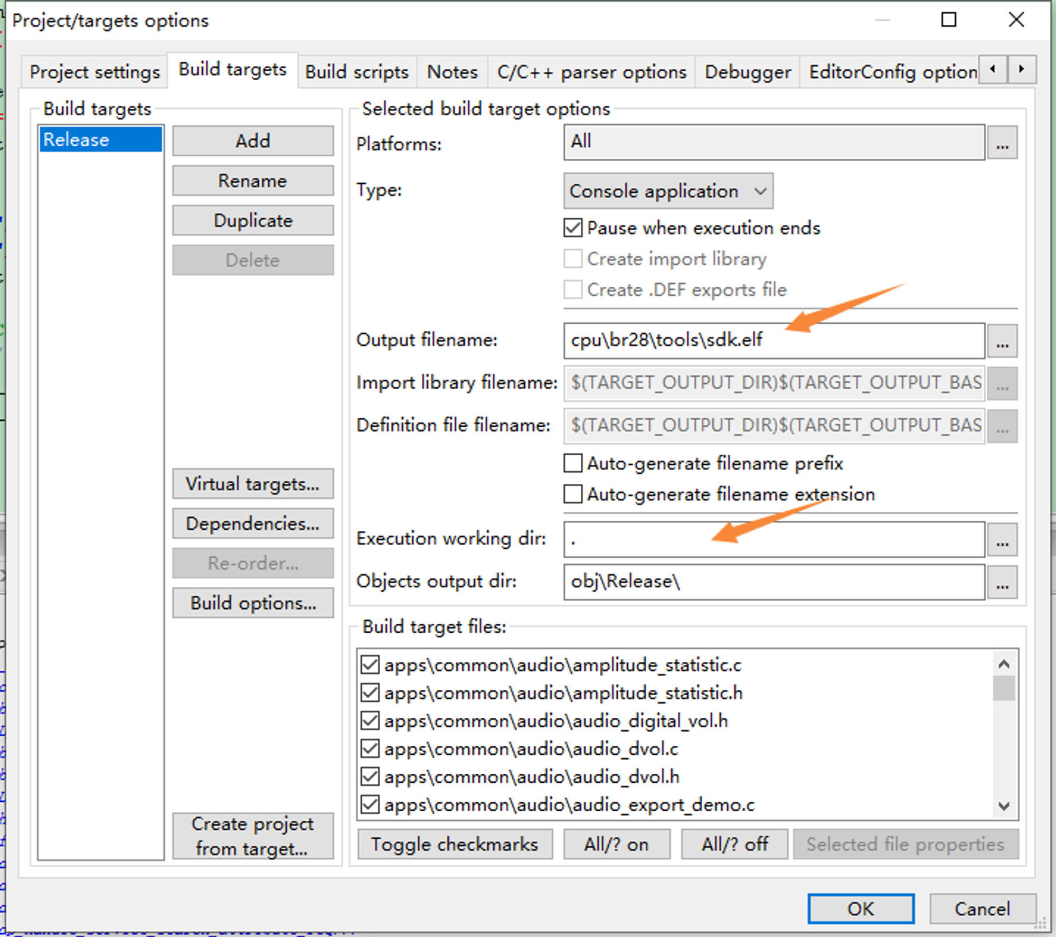Open Build options for the target

tap(253, 603)
